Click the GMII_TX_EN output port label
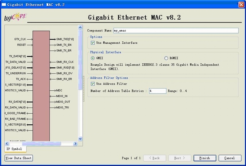The width and height of the screenshot is (246, 166). [x=64, y=45]
